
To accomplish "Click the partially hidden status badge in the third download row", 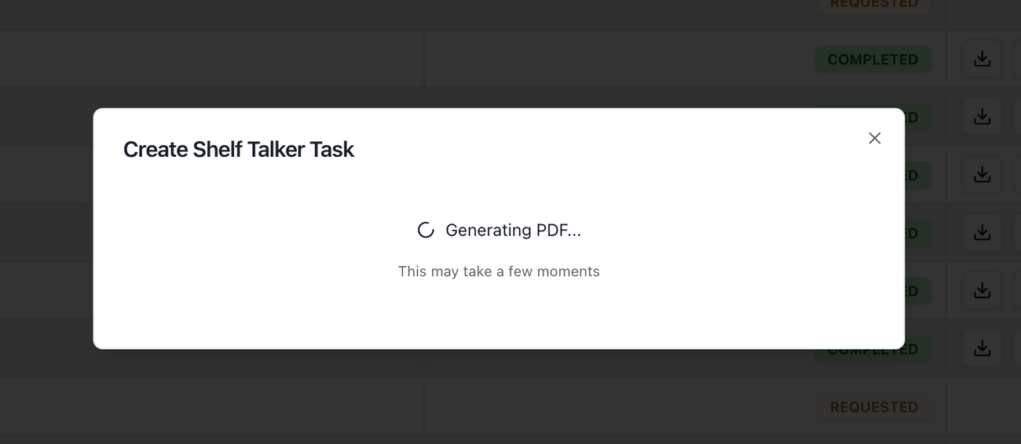I will 913,175.
